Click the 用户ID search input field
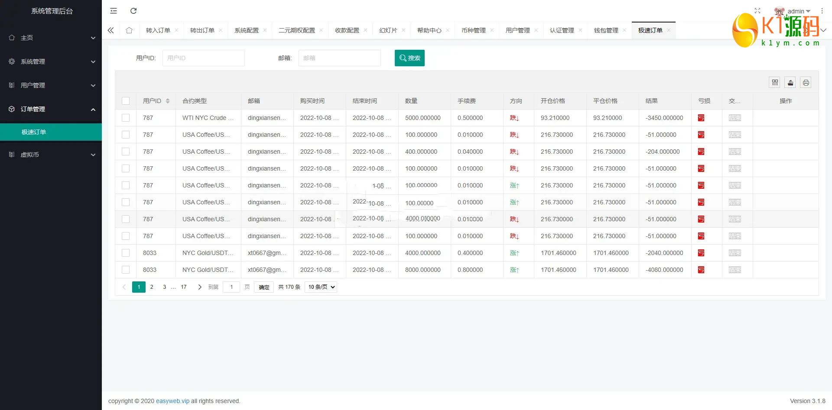Image resolution: width=832 pixels, height=410 pixels. pyautogui.click(x=203, y=58)
